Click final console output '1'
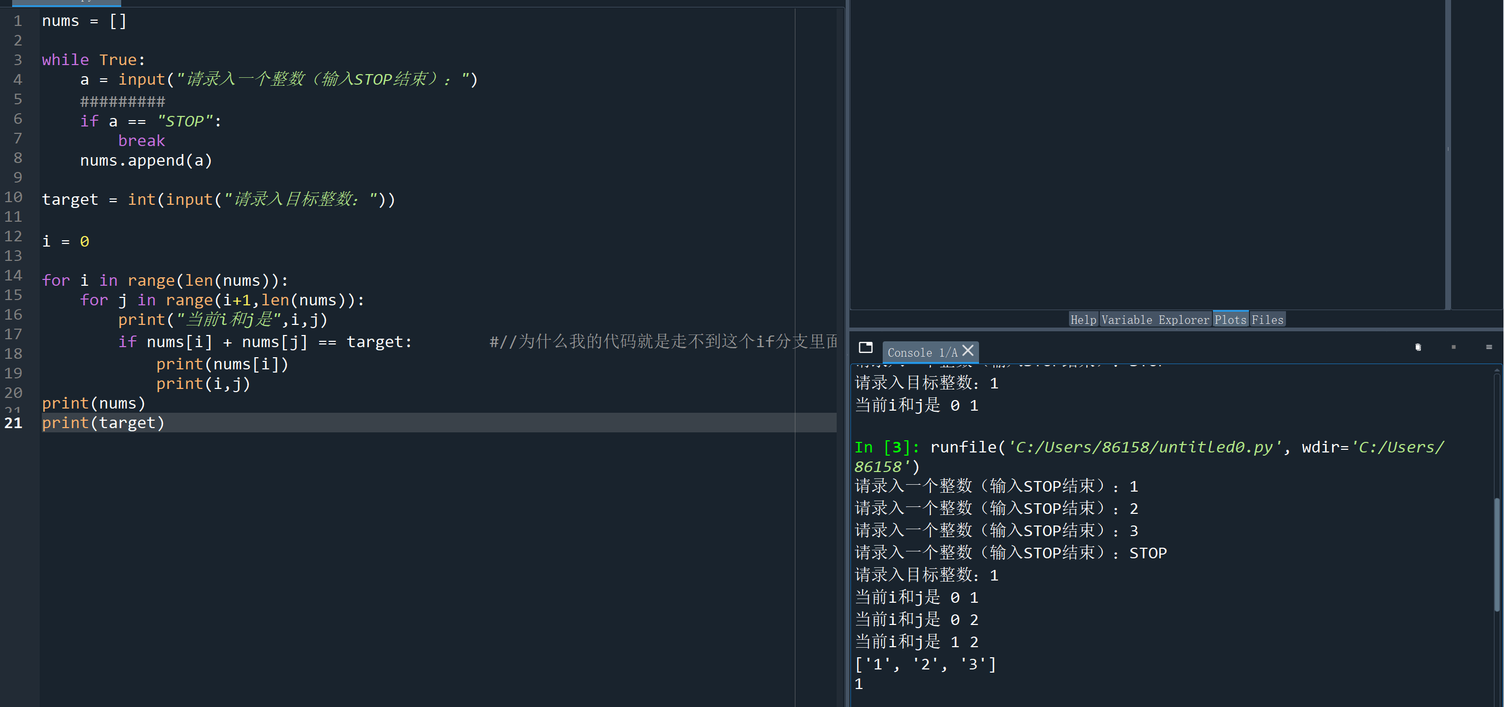Screen dimensions: 1504x707 (x=859, y=684)
